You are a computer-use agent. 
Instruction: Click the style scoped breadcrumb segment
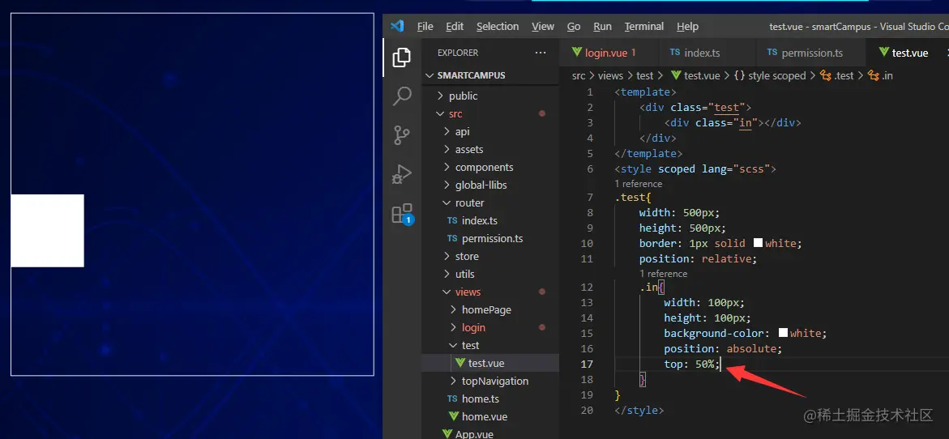tap(769, 75)
